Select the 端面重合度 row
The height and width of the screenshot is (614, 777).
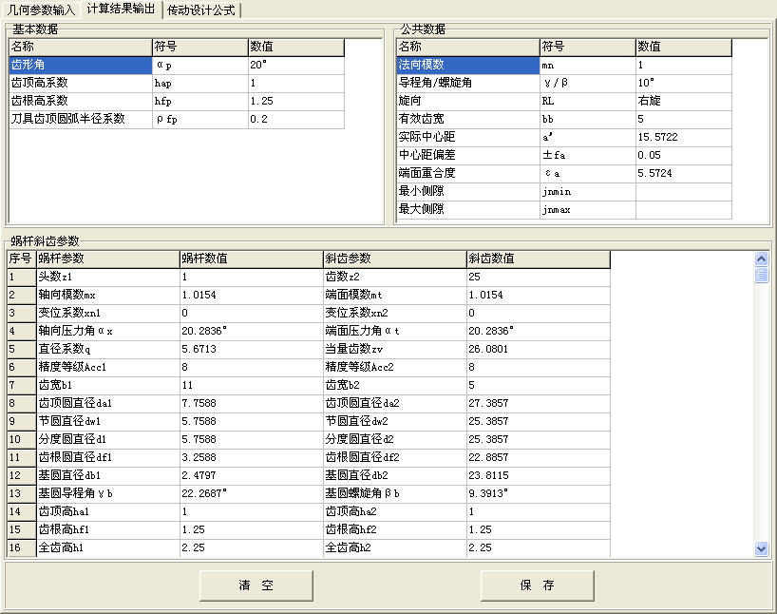pos(564,174)
